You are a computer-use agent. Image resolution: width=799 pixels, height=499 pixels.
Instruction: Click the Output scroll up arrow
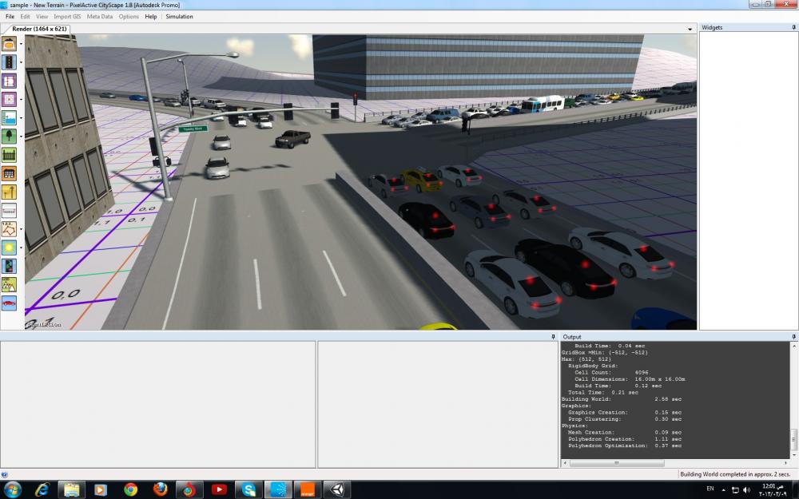pyautogui.click(x=793, y=346)
